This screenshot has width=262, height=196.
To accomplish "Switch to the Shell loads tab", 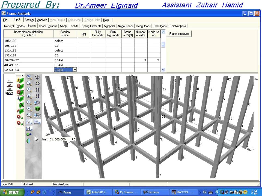I will coord(160,26).
